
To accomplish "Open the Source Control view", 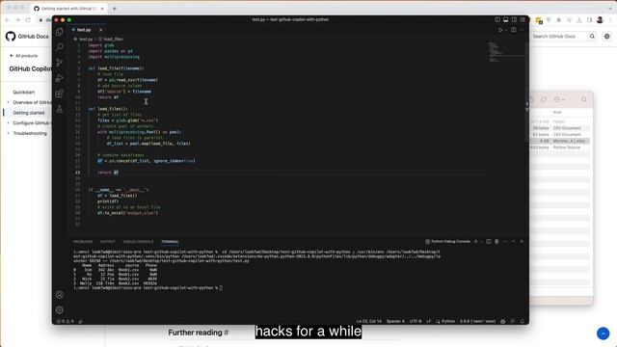I will pyautogui.click(x=60, y=63).
